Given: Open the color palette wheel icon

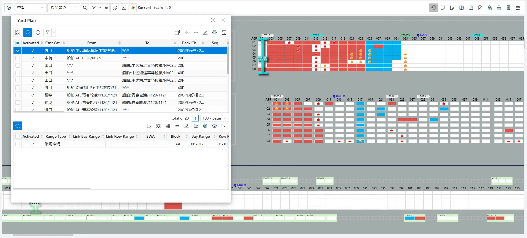Looking at the screenshot, I should click(x=133, y=8).
